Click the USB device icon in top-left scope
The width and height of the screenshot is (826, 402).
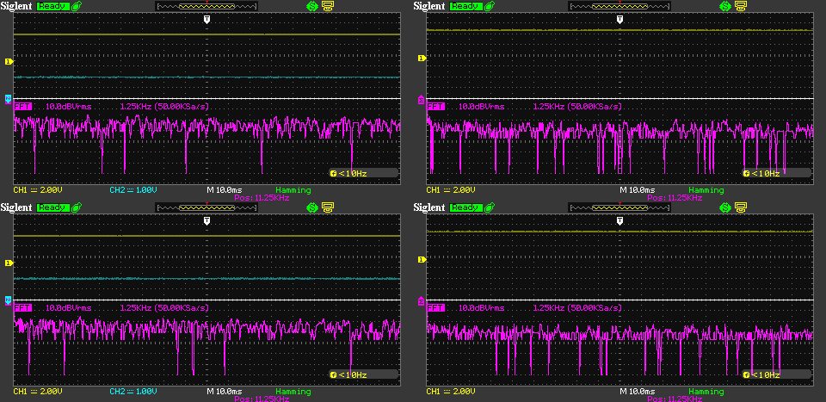(x=77, y=6)
